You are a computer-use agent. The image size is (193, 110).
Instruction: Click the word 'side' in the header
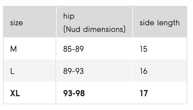click(x=147, y=23)
